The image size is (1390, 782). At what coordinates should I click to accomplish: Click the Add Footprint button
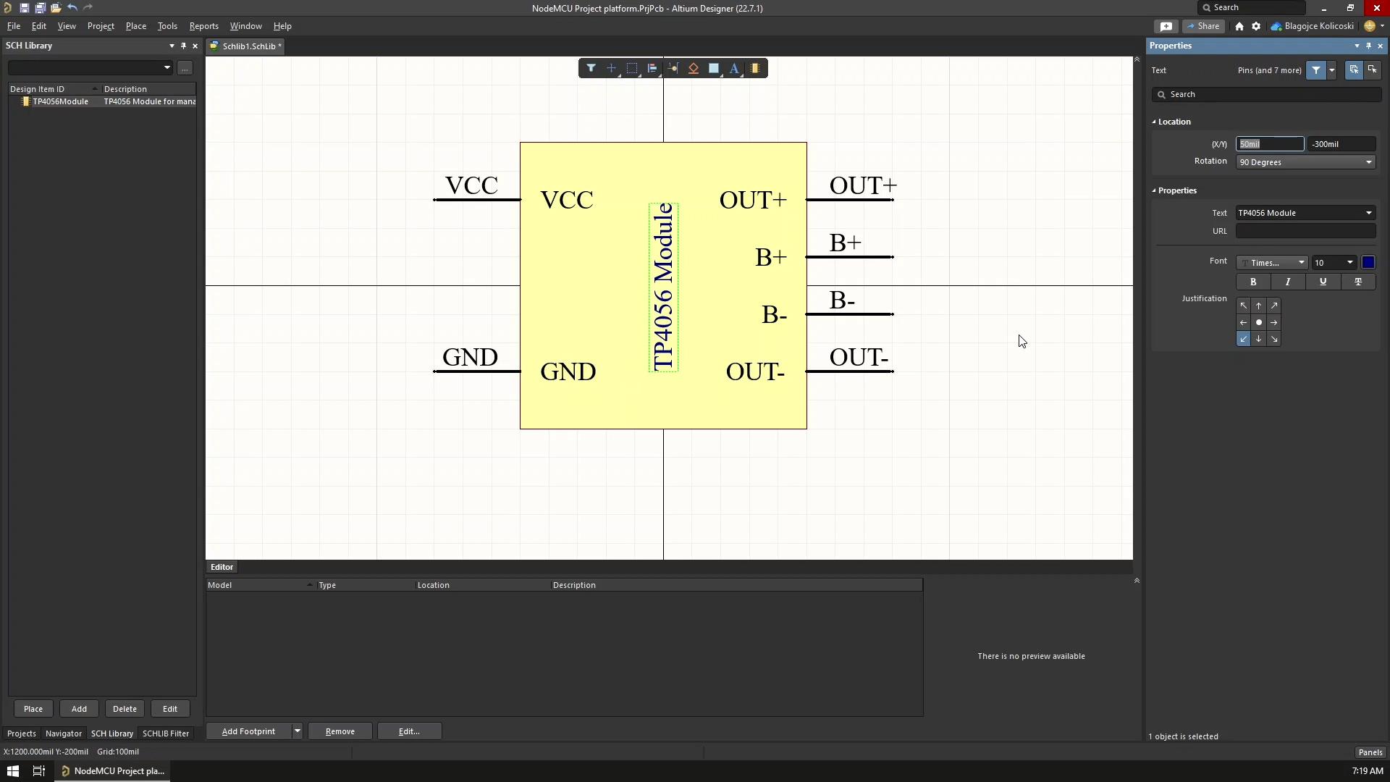248,731
